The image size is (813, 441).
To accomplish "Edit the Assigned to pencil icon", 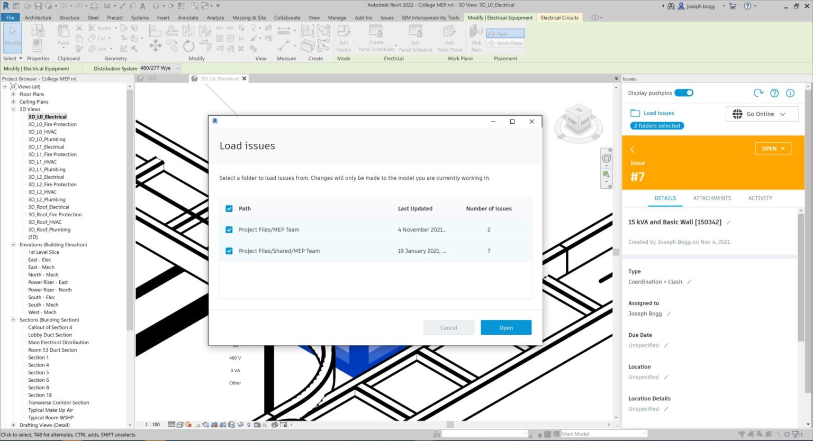I will [669, 314].
